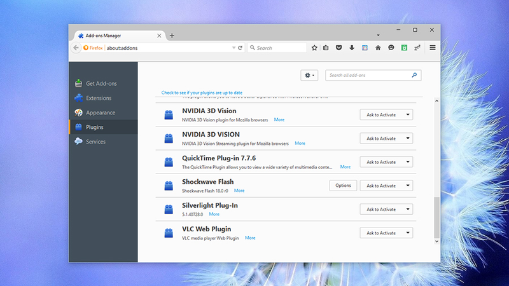
Task: Select the Plugins section
Action: pyautogui.click(x=103, y=127)
